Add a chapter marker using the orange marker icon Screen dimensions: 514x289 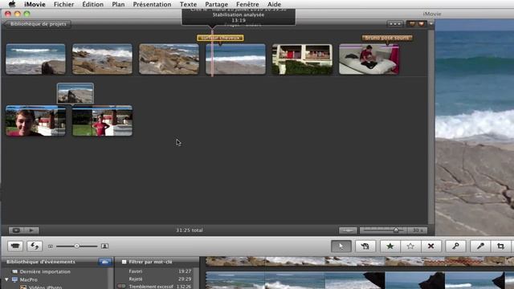[x=421, y=24]
